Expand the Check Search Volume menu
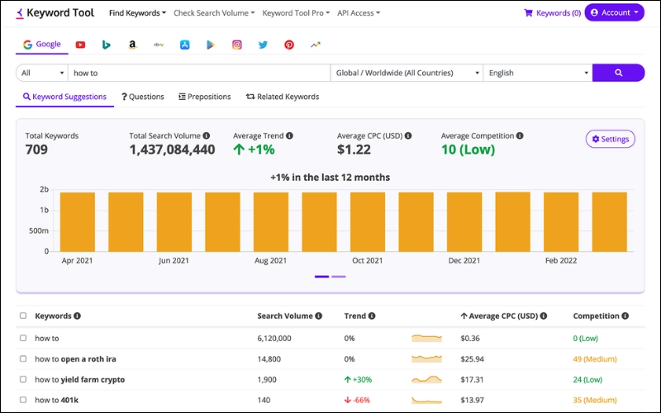The image size is (661, 413). [x=214, y=13]
